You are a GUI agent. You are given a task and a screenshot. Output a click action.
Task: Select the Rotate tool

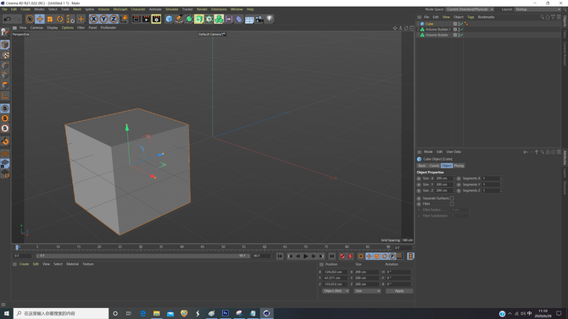[x=60, y=19]
